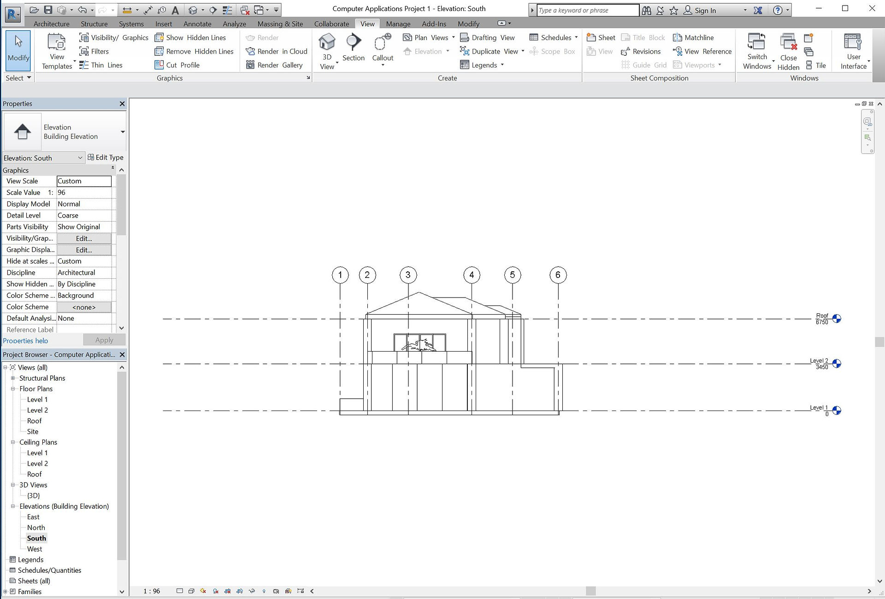This screenshot has width=885, height=599.
Task: Toggle Shadows off icon in view control bar
Action: pyautogui.click(x=215, y=591)
